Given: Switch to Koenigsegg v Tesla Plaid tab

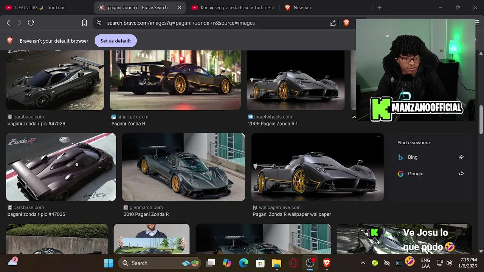Looking at the screenshot, I should click(233, 8).
